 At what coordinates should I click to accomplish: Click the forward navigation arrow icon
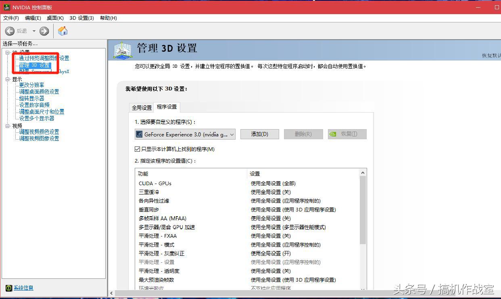point(44,31)
